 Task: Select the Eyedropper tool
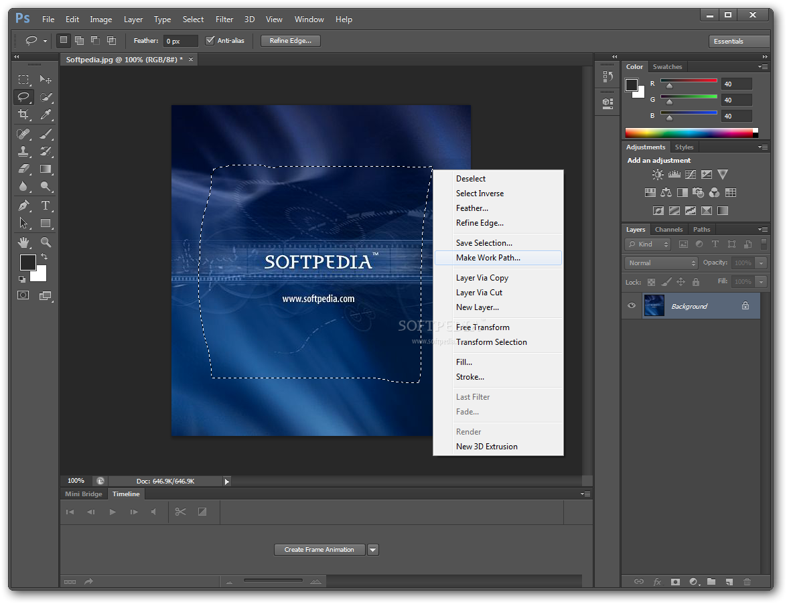click(x=46, y=115)
